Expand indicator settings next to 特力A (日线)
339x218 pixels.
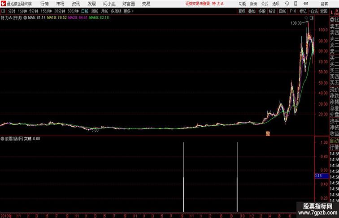pyautogui.click(x=25, y=18)
